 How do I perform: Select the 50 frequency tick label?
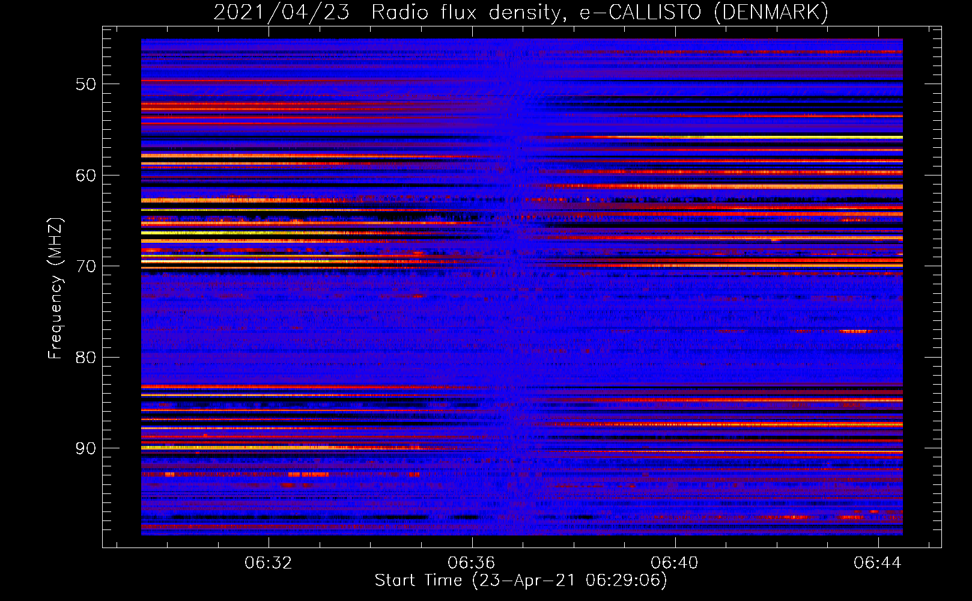(86, 84)
